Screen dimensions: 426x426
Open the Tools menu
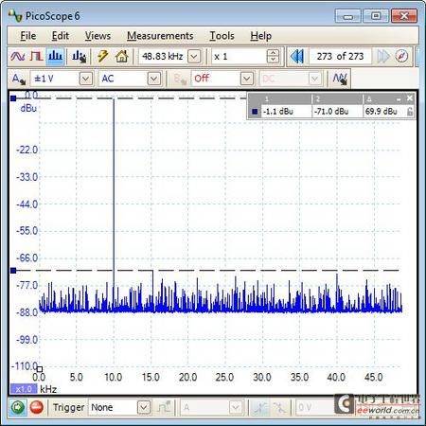click(222, 36)
